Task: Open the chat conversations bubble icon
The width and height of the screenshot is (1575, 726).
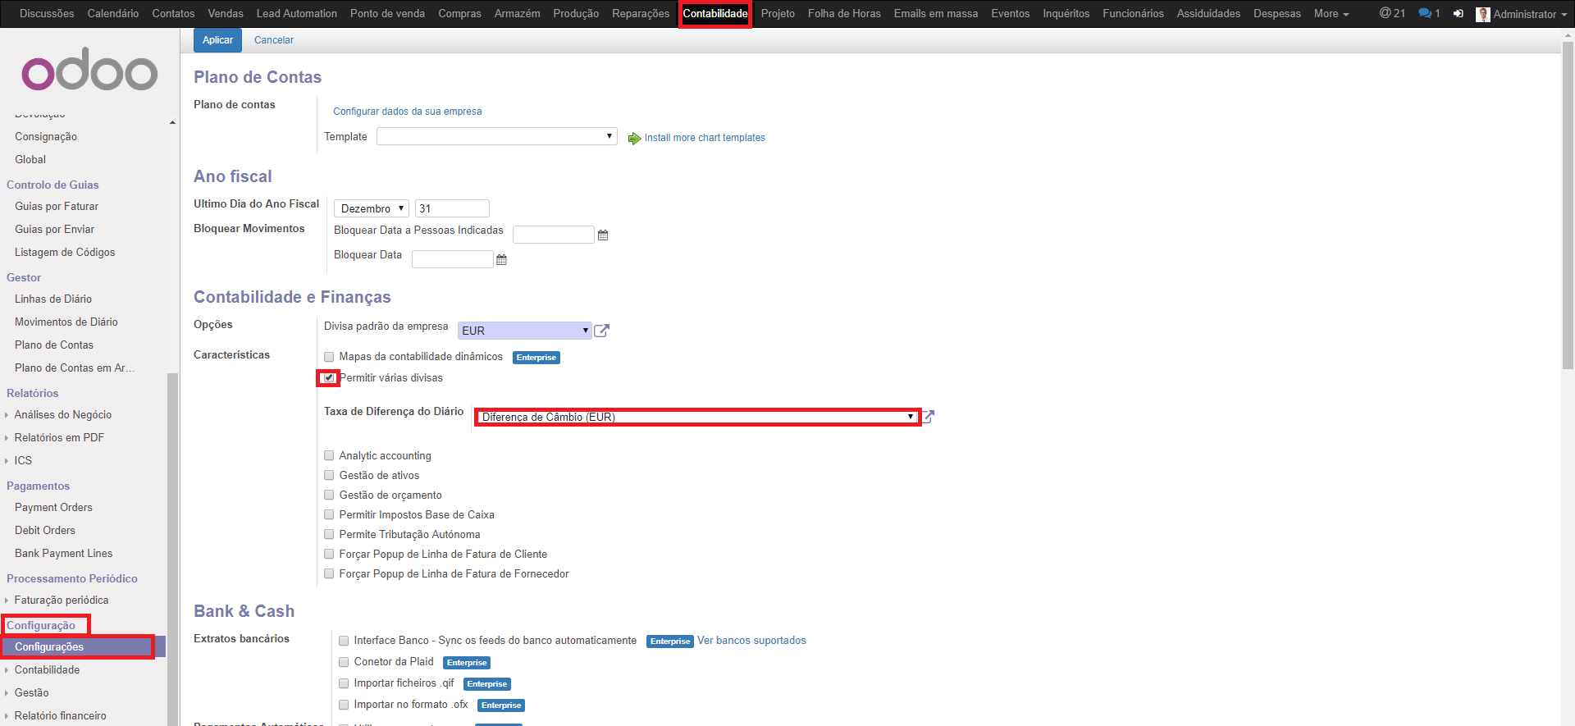Action: (x=1428, y=13)
